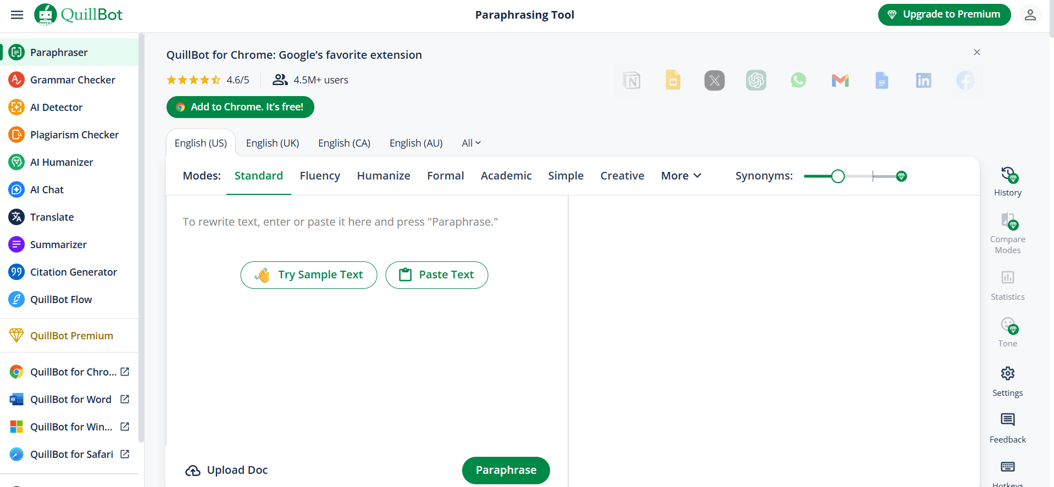Open the History panel icon
Viewport: 1054px width, 487px height.
pos(1007,175)
